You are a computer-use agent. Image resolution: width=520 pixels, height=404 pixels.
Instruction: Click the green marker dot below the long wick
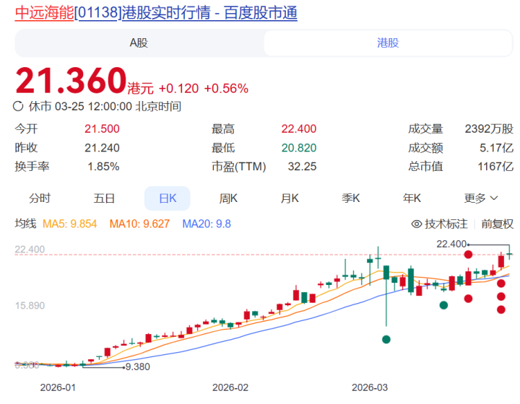[386, 339]
